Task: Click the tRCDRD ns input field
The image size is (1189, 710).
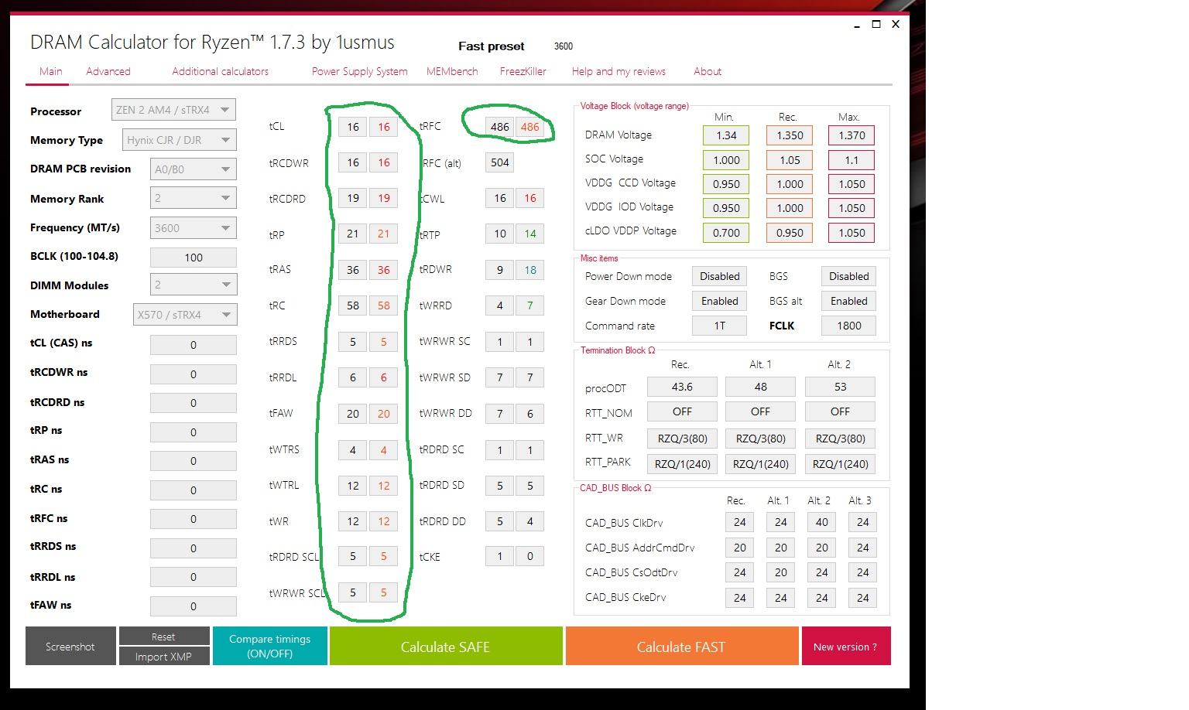Action: tap(194, 403)
